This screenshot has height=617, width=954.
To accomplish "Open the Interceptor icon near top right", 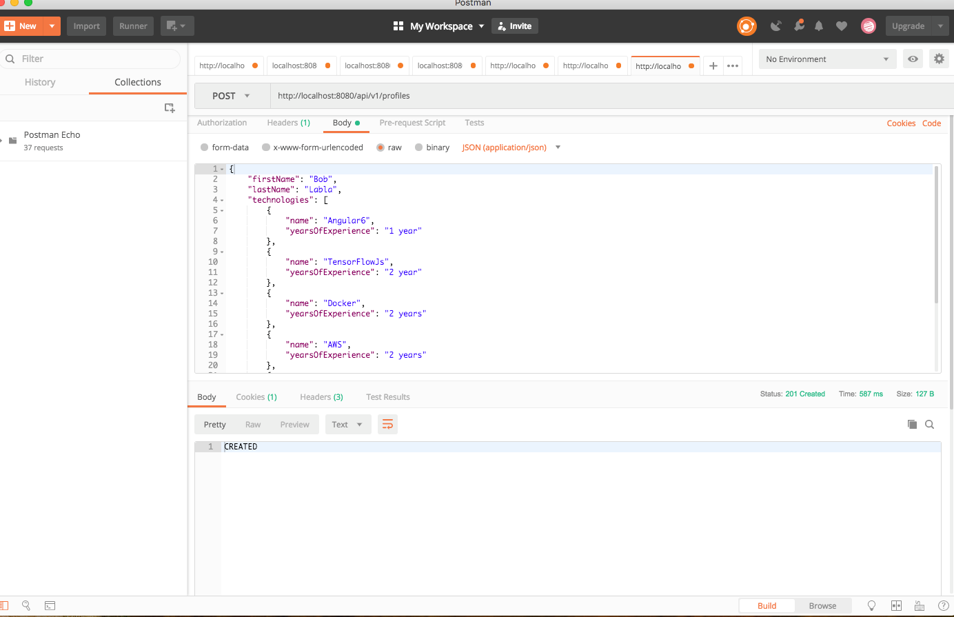I will [x=798, y=26].
